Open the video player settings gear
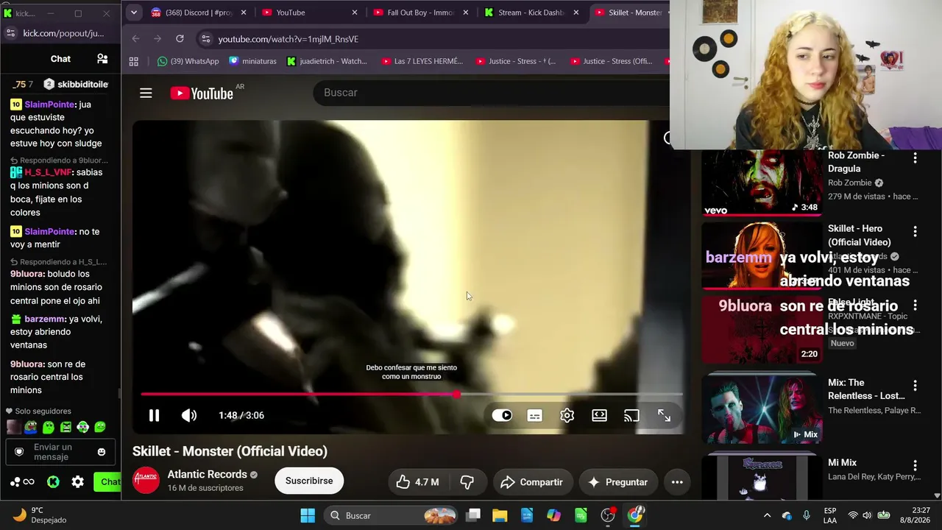Viewport: 942px width, 530px height. point(567,415)
